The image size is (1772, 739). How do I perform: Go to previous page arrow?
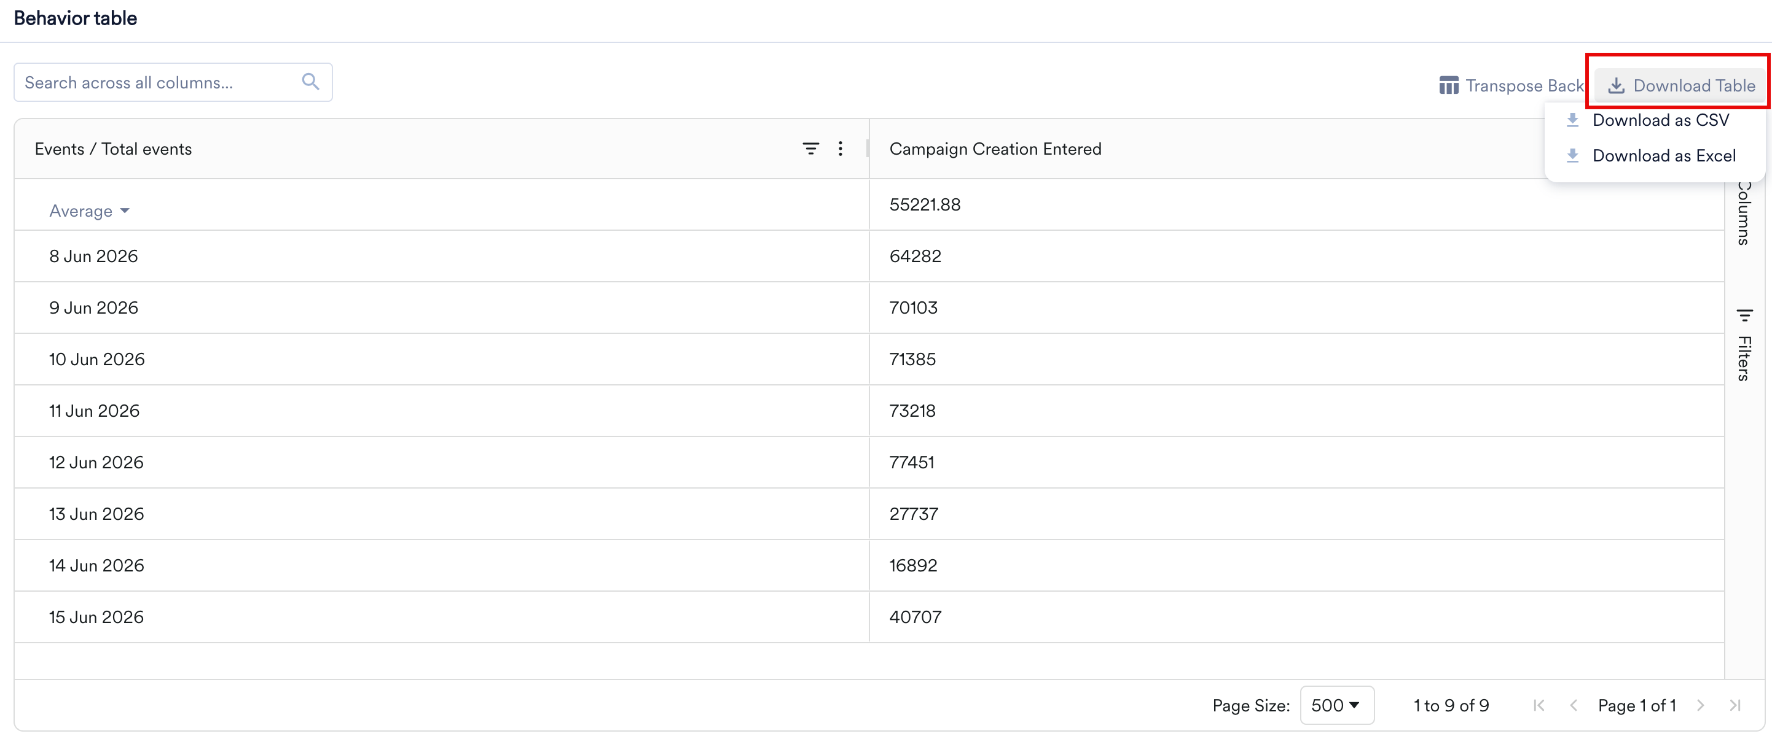(1573, 705)
